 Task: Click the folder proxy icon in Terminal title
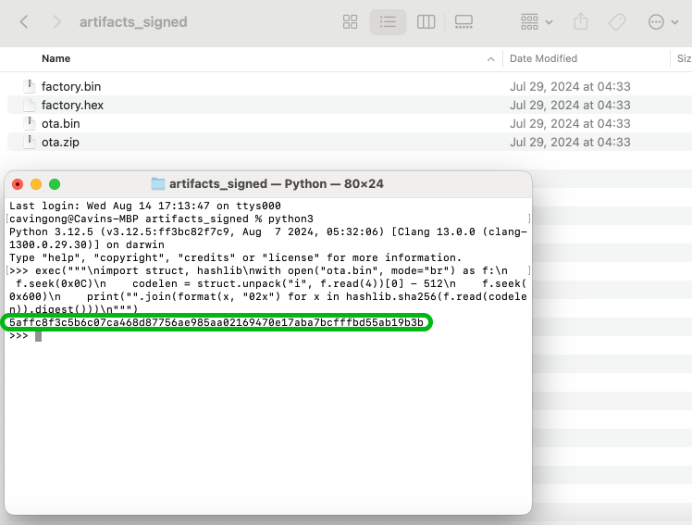tap(158, 183)
